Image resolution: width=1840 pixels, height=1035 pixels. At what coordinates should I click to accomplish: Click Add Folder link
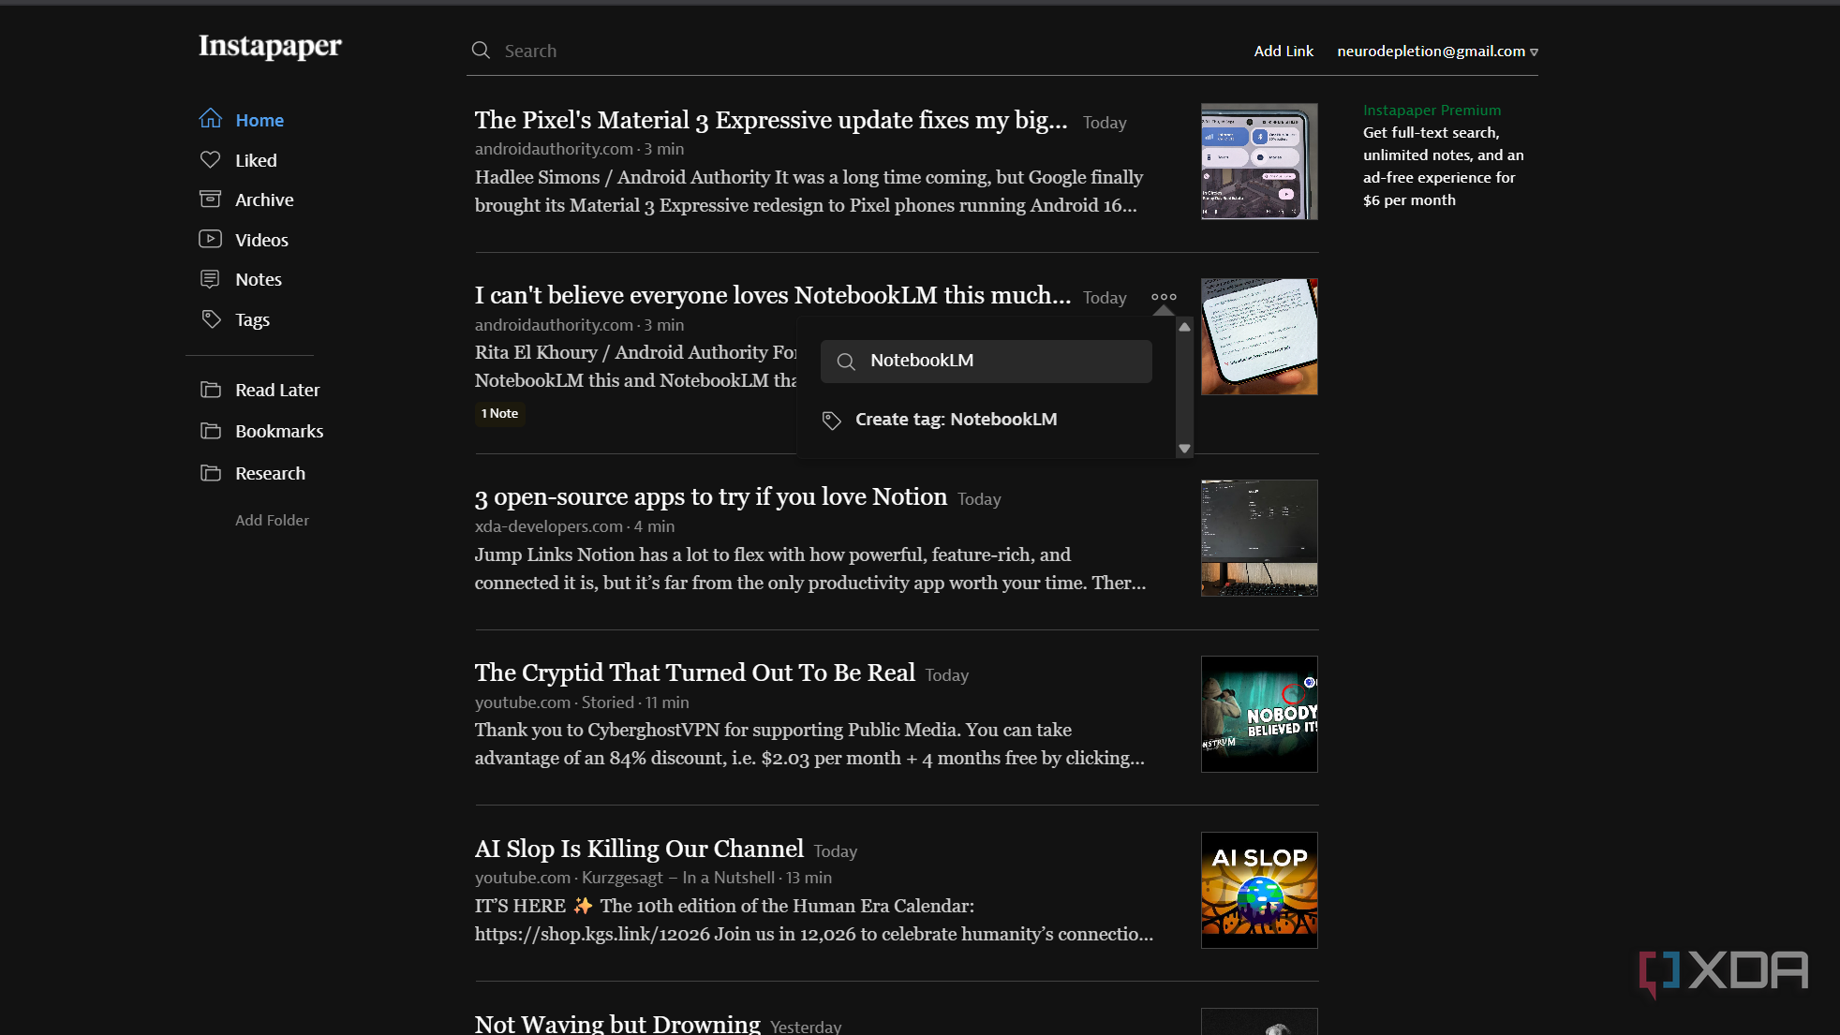click(272, 520)
